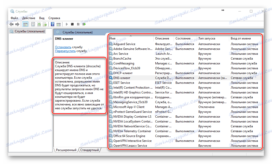Toggle the action pane toolbar icon
The height and width of the screenshot is (164, 272).
[x=59, y=24]
